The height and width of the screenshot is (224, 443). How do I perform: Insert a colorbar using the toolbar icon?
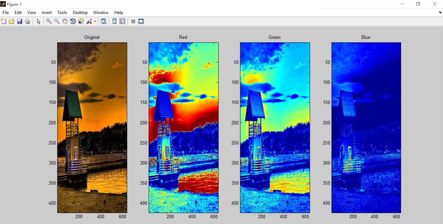(x=114, y=21)
